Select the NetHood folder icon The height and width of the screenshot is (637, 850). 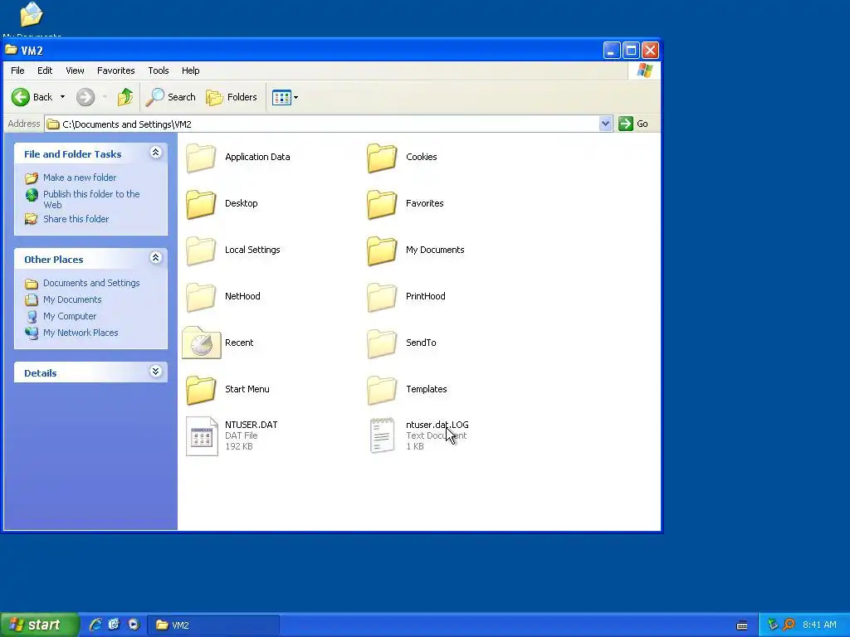tap(201, 298)
